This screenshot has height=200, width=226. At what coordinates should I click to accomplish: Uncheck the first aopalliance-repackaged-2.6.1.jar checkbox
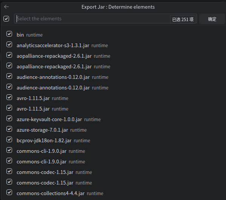[x=9, y=55]
